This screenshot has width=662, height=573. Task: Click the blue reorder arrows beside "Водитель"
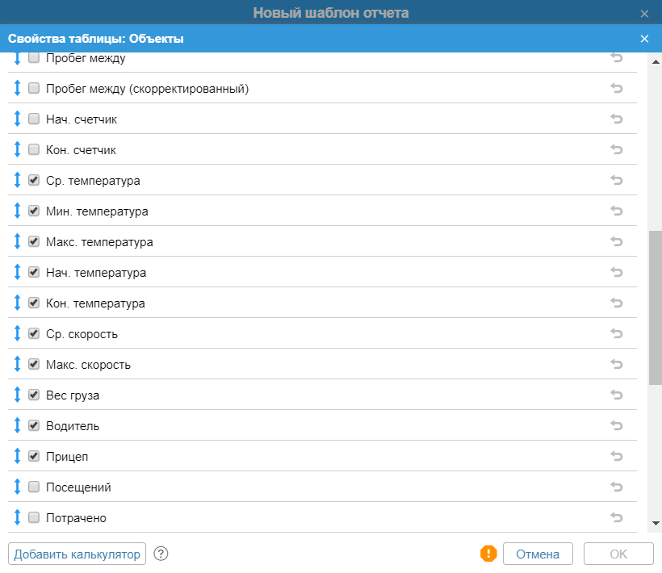[17, 425]
